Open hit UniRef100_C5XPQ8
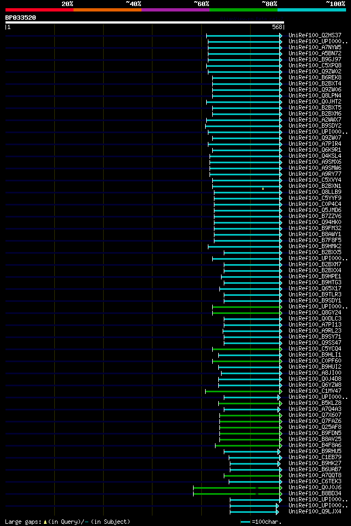The height and width of the screenshot is (526, 351). click(315, 65)
